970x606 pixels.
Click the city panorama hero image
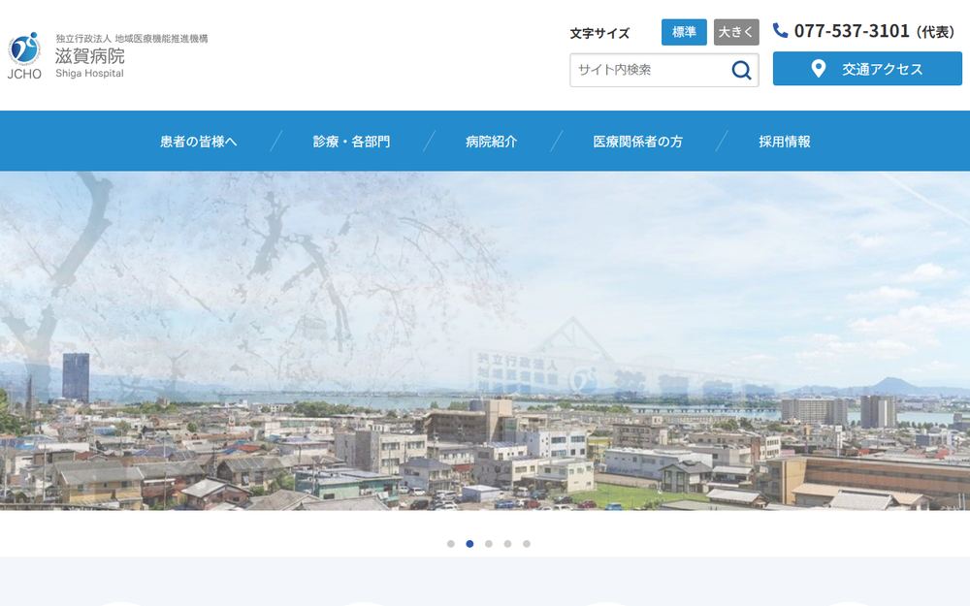coord(485,340)
